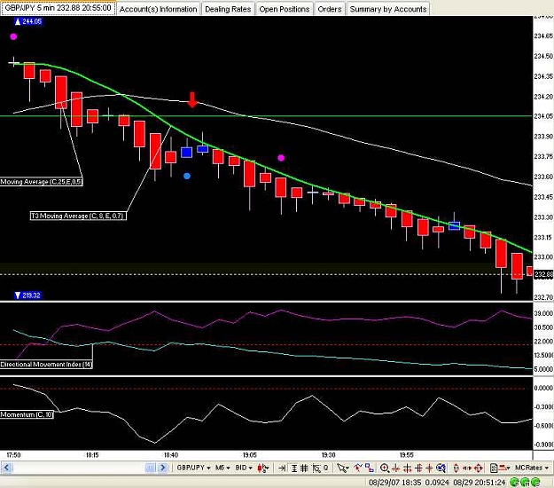The width and height of the screenshot is (554, 488).
Task: Click the red vertical stretch arrows icon
Action: click(x=456, y=468)
